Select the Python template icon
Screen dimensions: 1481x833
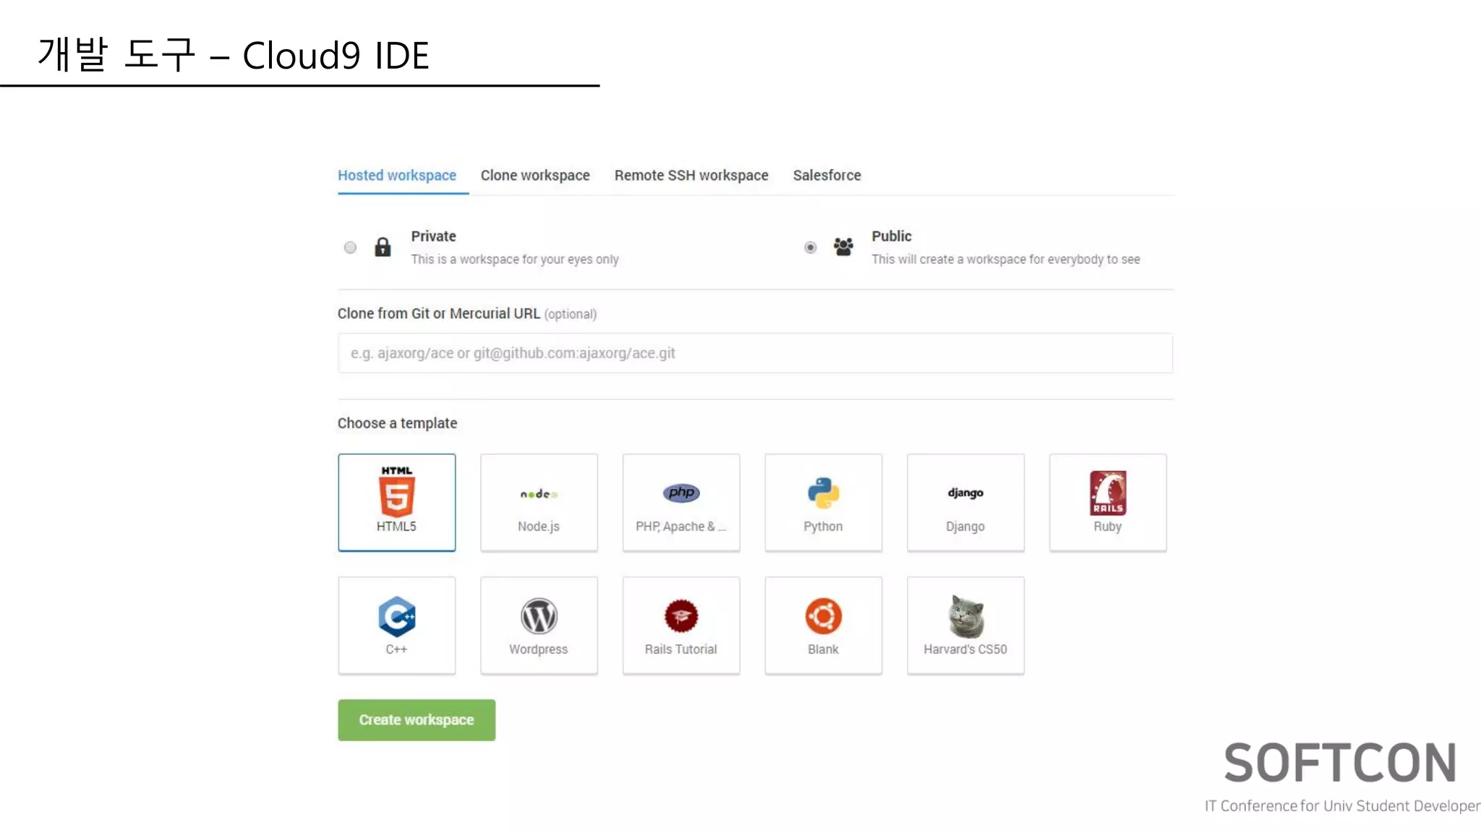(823, 493)
